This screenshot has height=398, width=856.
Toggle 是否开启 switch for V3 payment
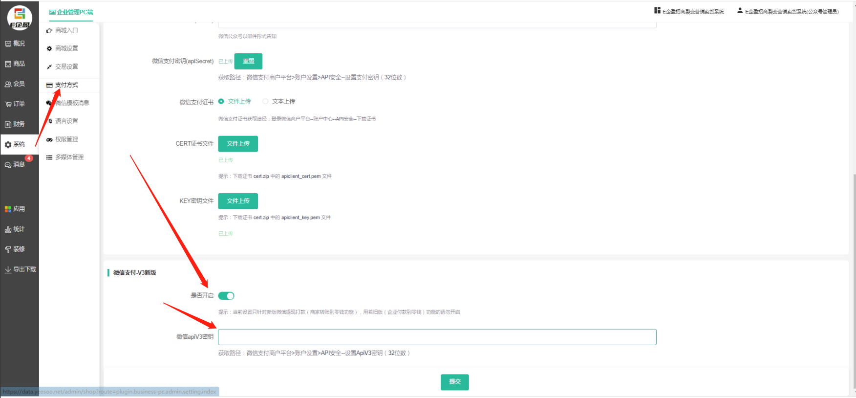coord(226,296)
